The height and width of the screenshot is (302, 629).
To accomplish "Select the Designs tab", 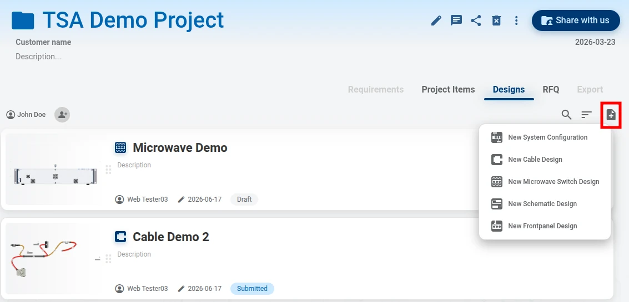I will [x=509, y=89].
